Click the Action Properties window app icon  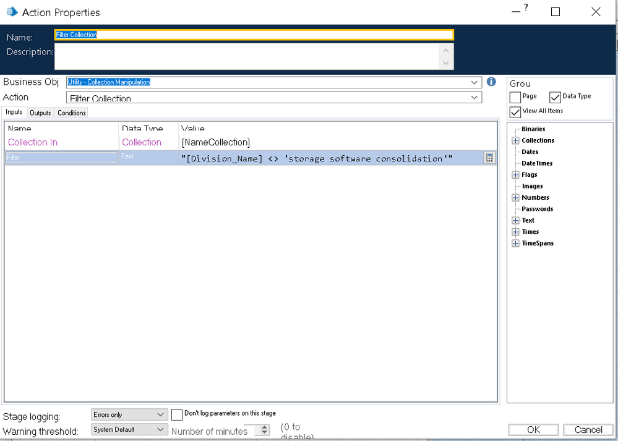coord(11,12)
